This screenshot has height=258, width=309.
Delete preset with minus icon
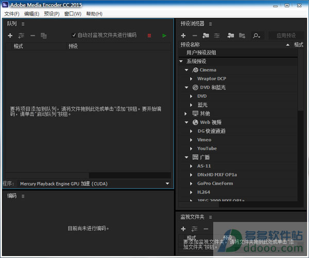pos(195,36)
